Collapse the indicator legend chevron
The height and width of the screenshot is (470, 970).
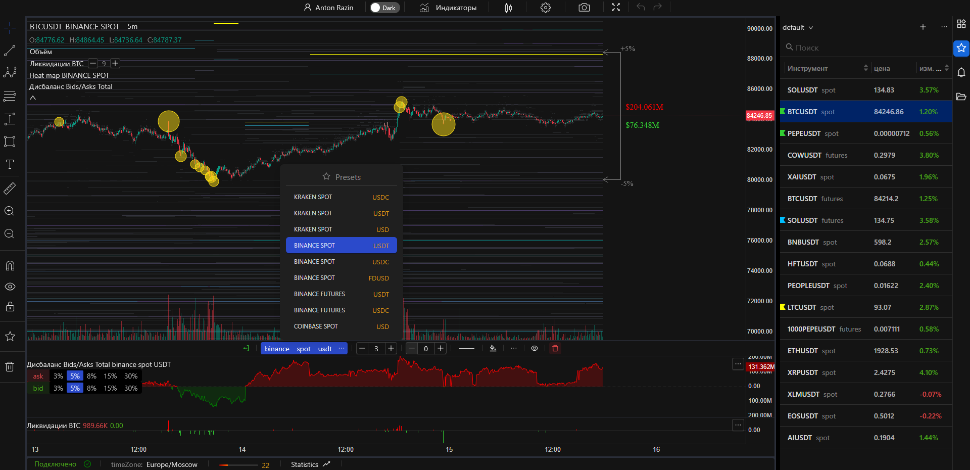33,98
